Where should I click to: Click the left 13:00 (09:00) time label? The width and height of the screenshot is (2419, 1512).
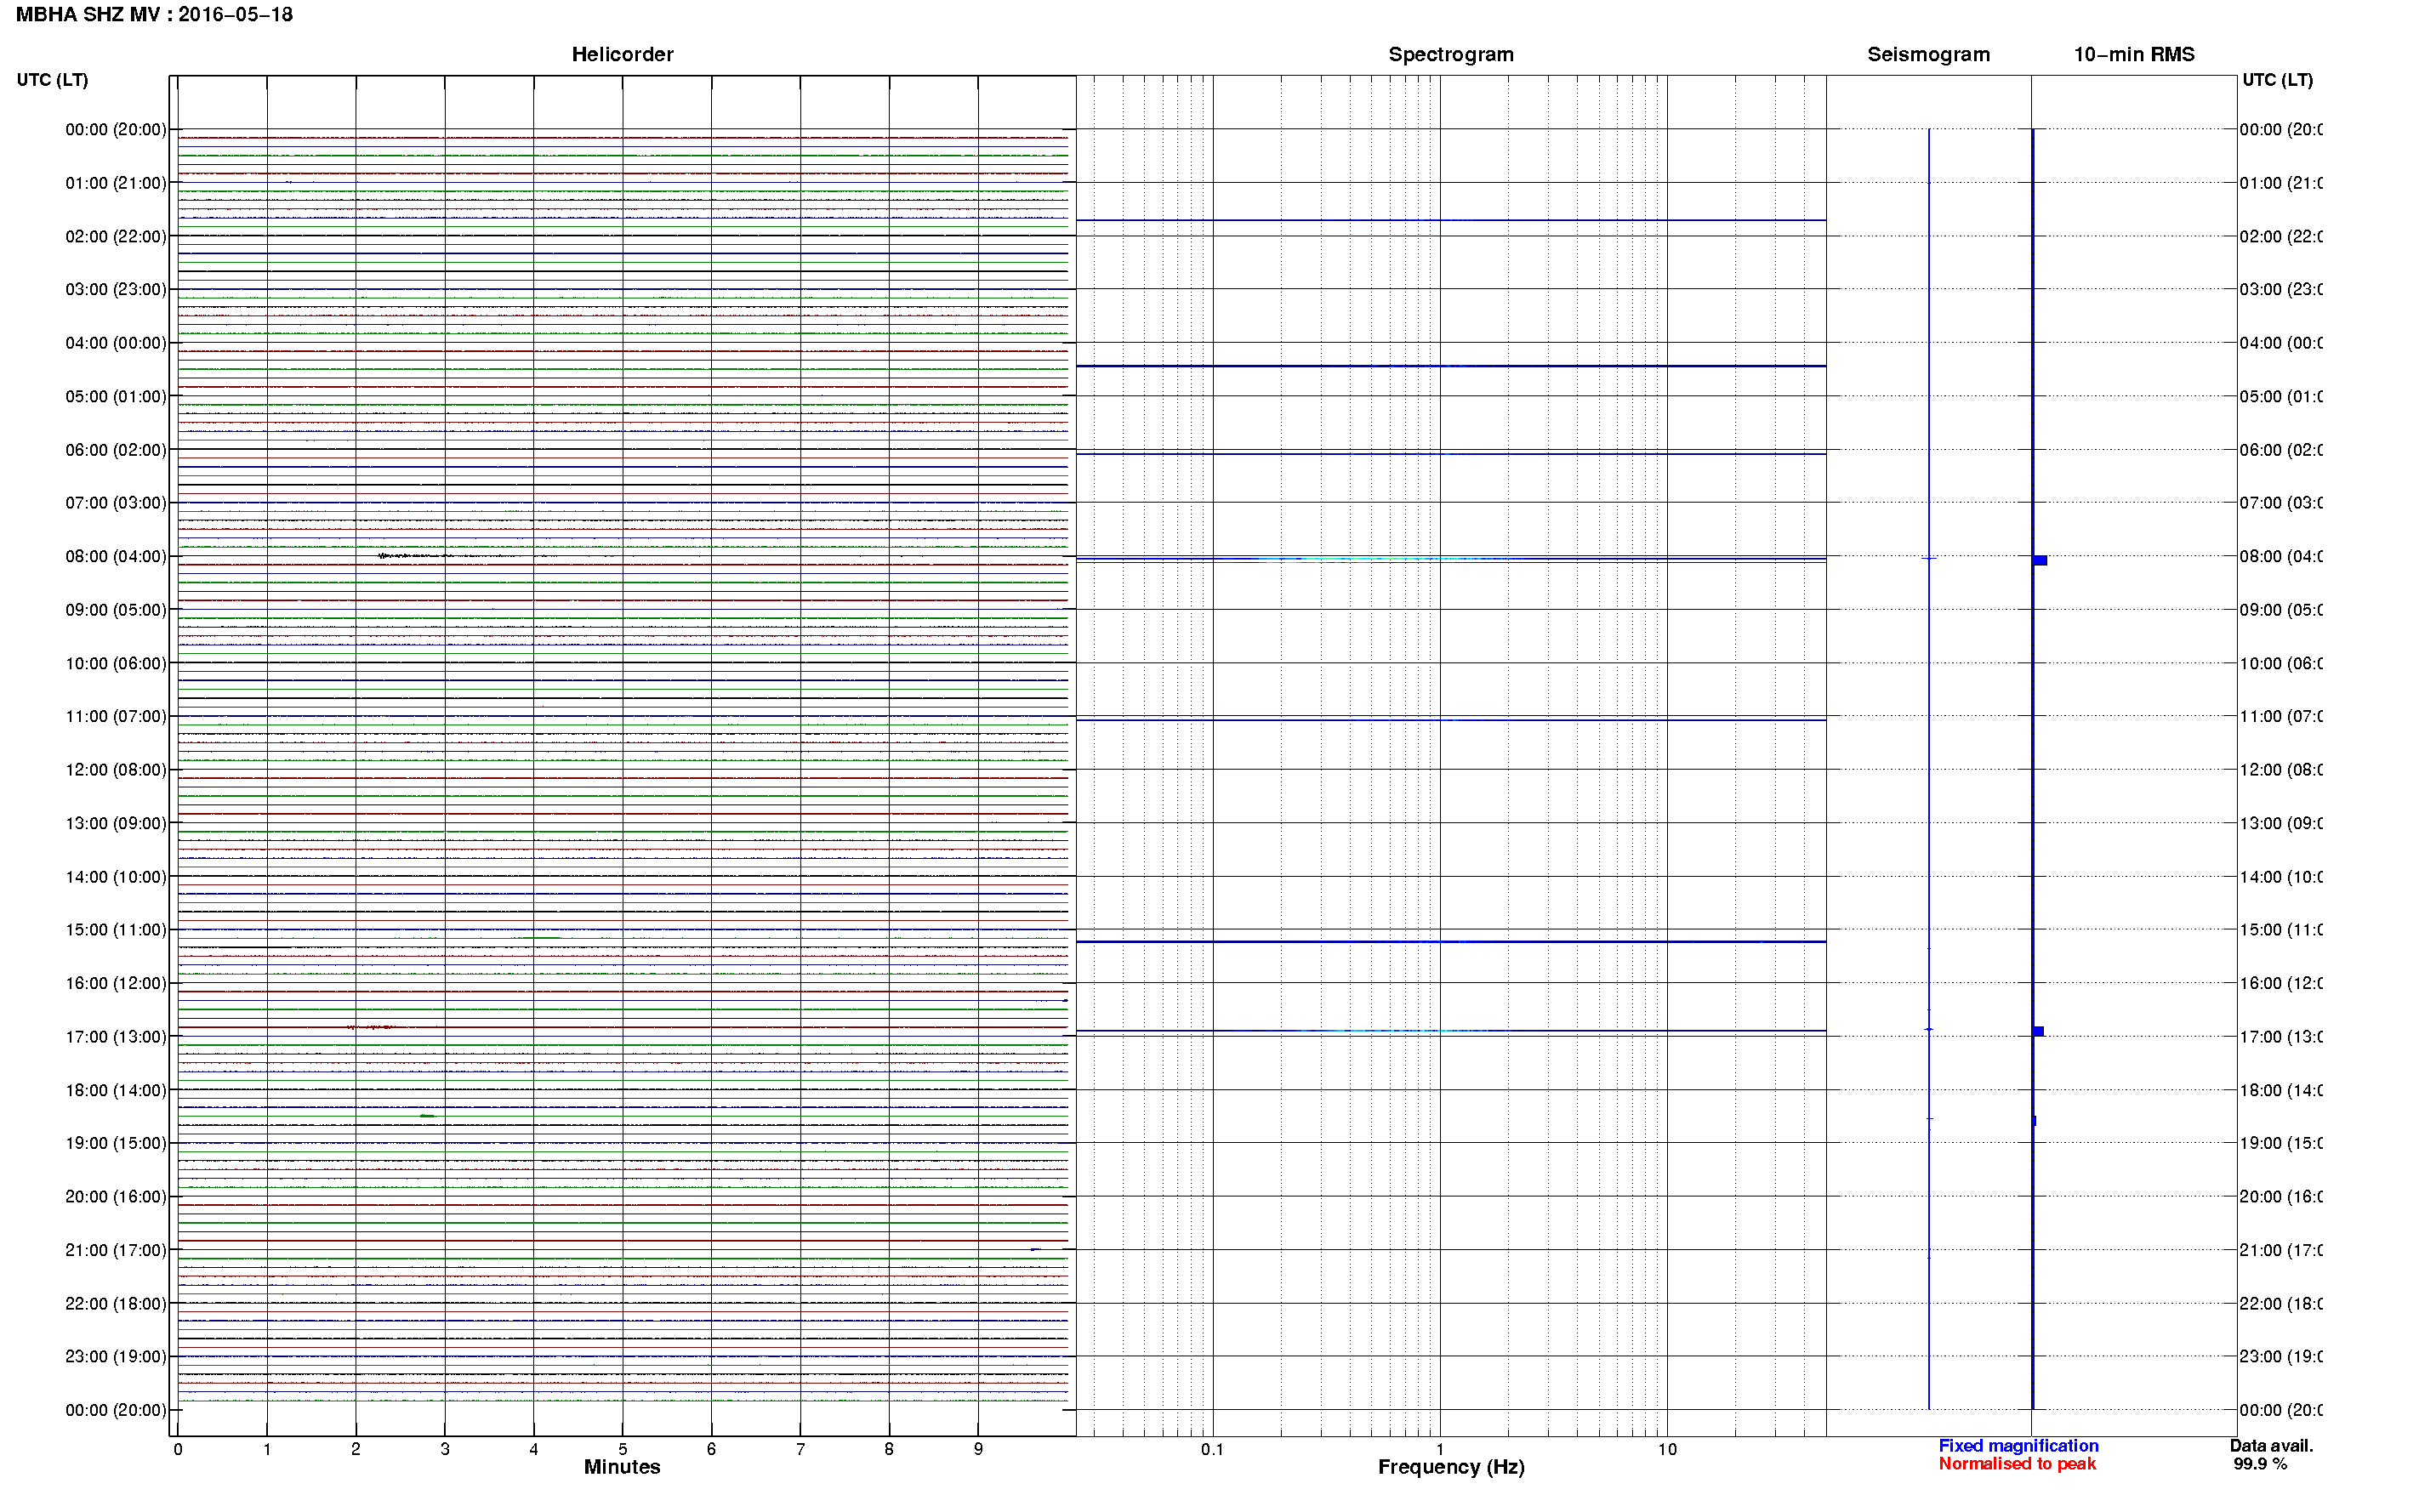(x=116, y=824)
